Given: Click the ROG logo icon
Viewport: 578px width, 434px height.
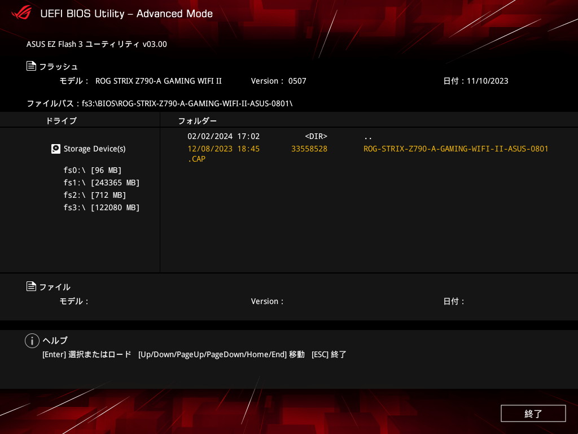Looking at the screenshot, I should coord(21,14).
